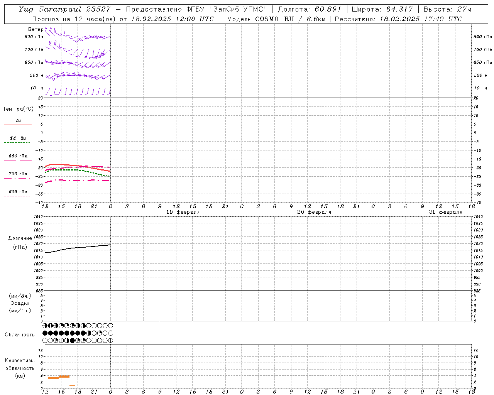The image size is (494, 395).
Task: Click the model name COSMO-RU / 6.6км
Action: tap(290, 19)
